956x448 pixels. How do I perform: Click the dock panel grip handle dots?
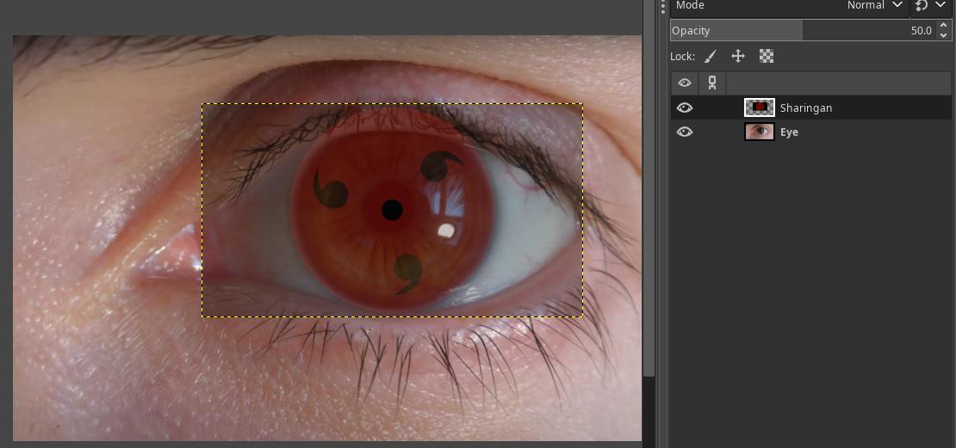663,7
